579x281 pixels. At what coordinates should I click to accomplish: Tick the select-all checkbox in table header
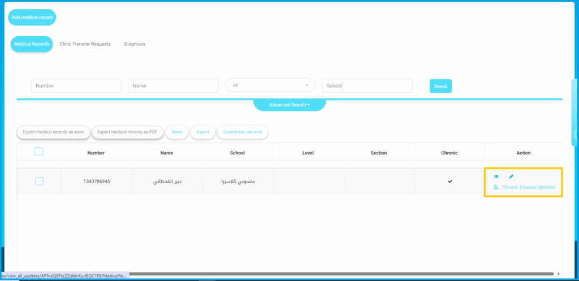39,151
